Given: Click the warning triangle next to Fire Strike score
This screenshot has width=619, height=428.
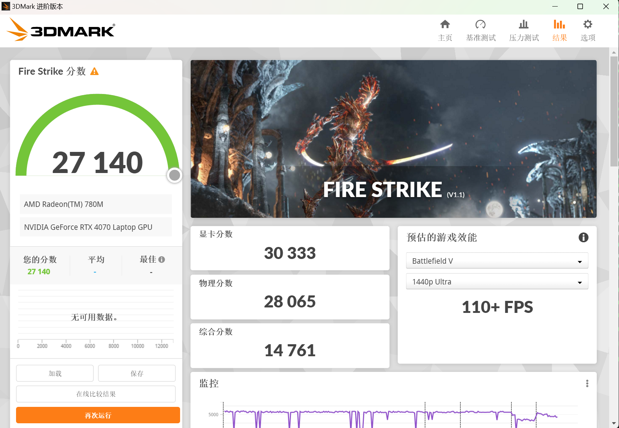Looking at the screenshot, I should pos(94,71).
